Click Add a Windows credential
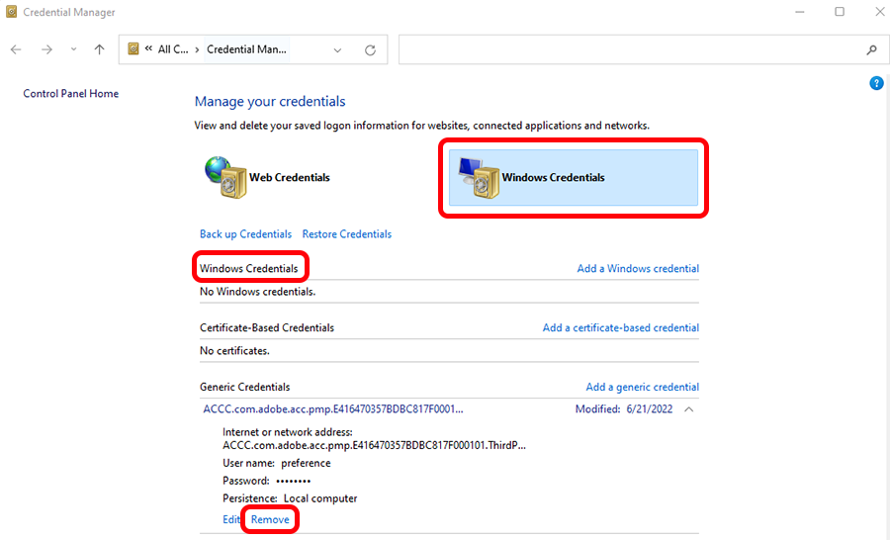The width and height of the screenshot is (890, 540). (638, 268)
